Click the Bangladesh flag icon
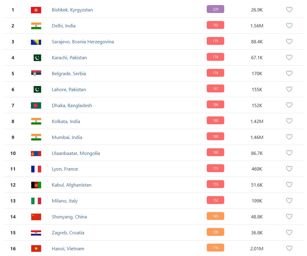This screenshot has width=307, height=256. pos(36,105)
